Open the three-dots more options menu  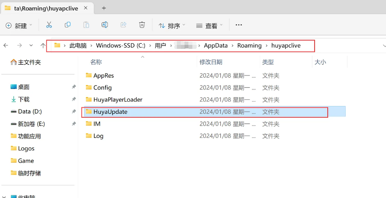click(239, 25)
